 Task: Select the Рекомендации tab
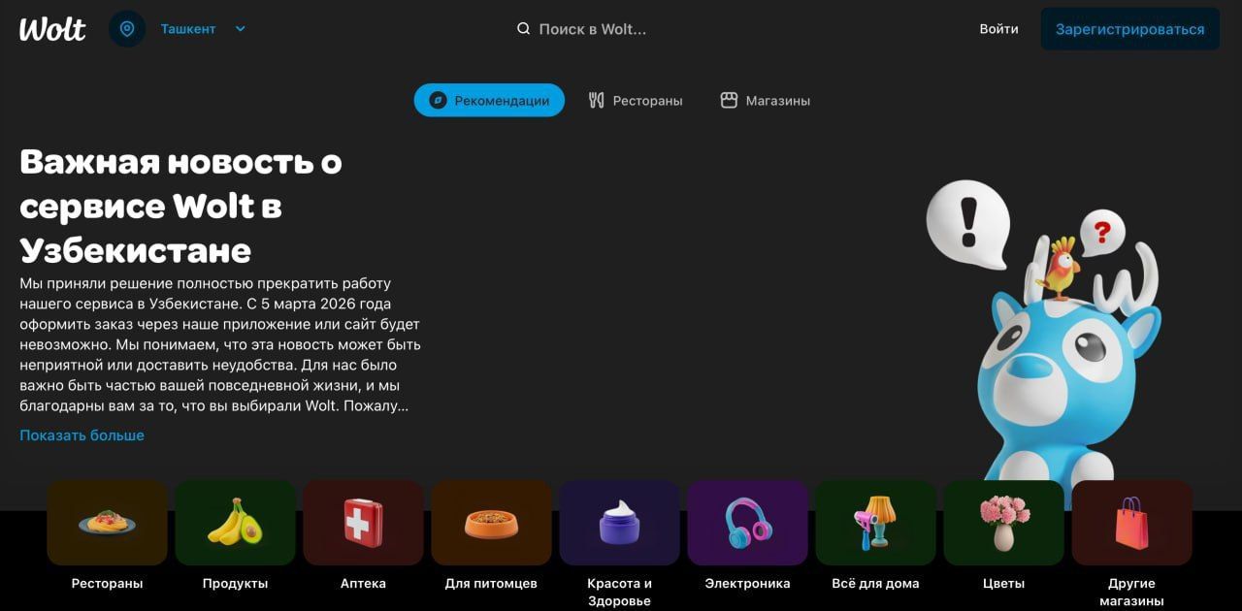pos(489,101)
